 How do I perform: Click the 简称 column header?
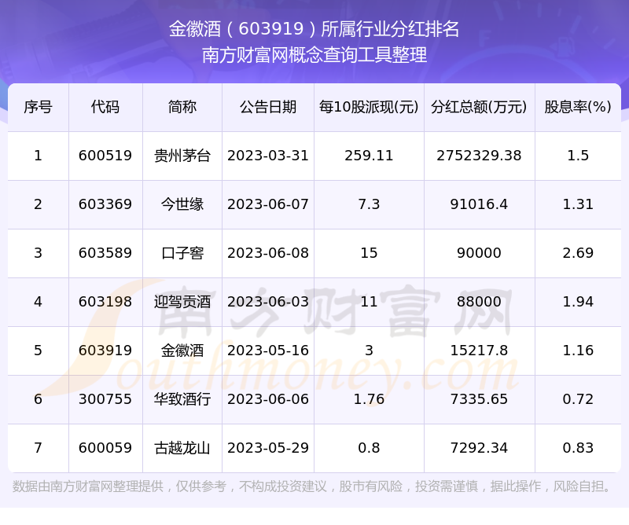182,107
